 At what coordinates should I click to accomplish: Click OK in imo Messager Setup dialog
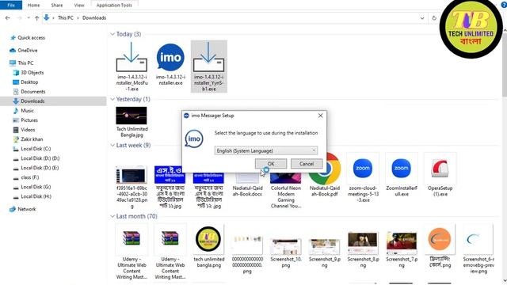click(x=271, y=164)
